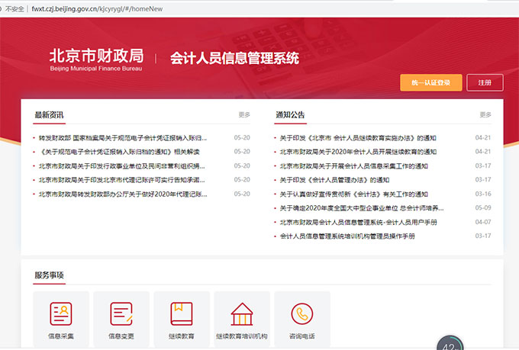Viewport: 519px width, 350px height.
Task: Click the 注册 button
Action: [485, 83]
